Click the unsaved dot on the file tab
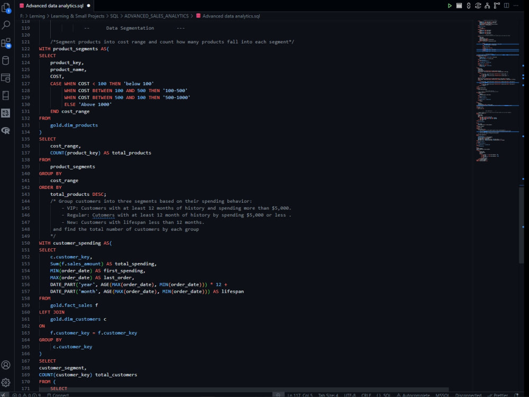The width and height of the screenshot is (529, 397). 89,6
